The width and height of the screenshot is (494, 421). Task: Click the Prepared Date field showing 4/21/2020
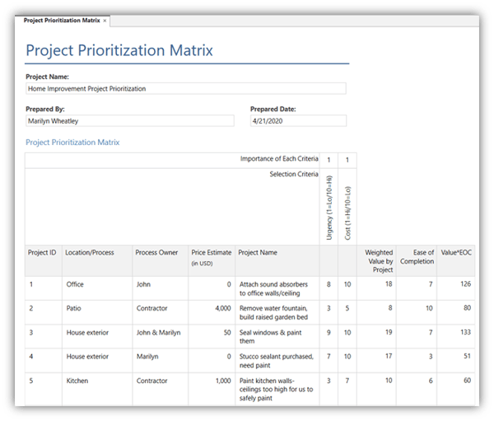(297, 121)
